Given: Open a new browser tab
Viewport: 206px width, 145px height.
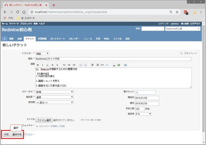Looking at the screenshot, I should pyautogui.click(x=54, y=5).
